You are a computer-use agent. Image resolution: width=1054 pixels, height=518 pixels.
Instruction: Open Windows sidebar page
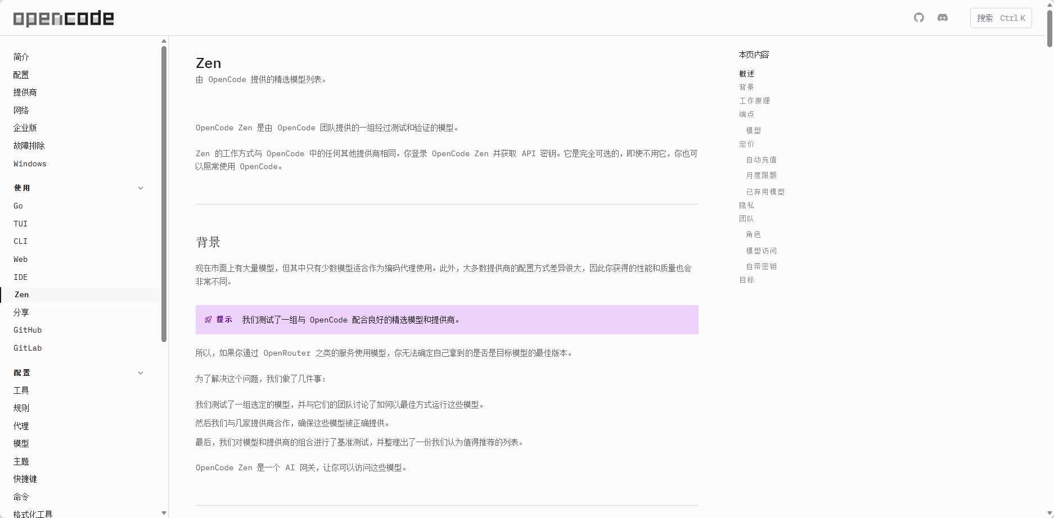point(30,163)
